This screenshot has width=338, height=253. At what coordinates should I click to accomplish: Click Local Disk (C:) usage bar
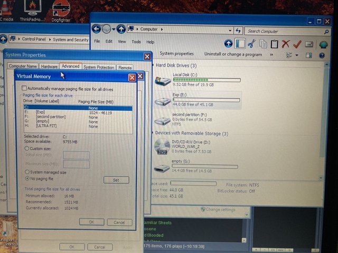point(206,80)
